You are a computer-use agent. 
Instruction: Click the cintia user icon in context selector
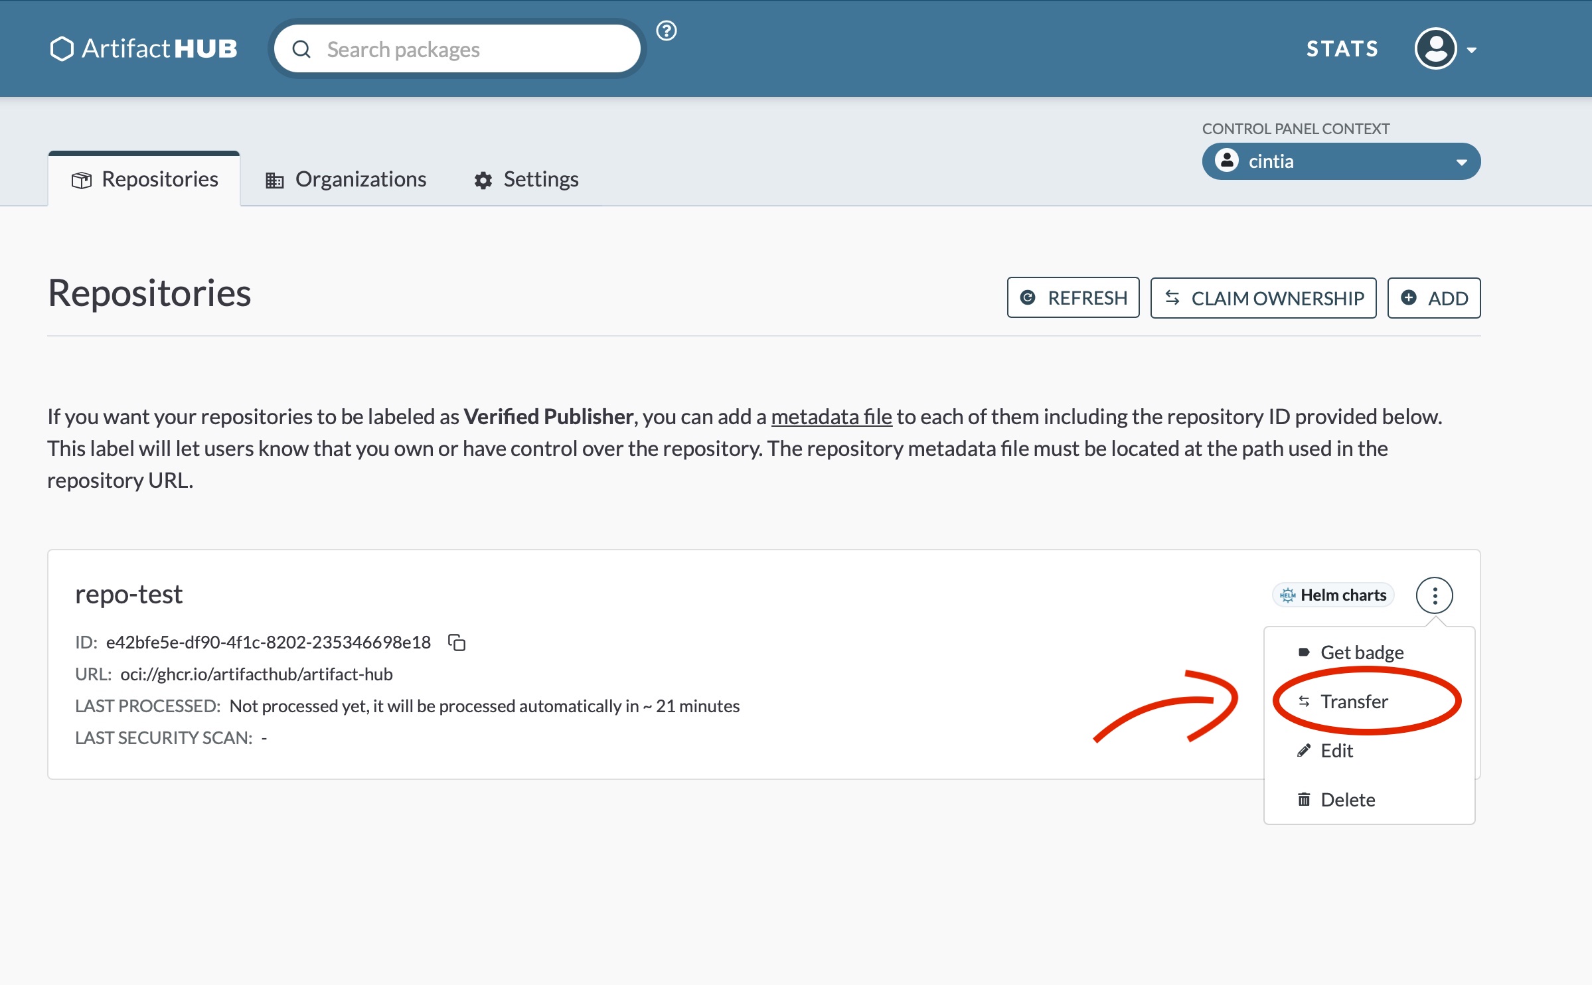(x=1227, y=161)
